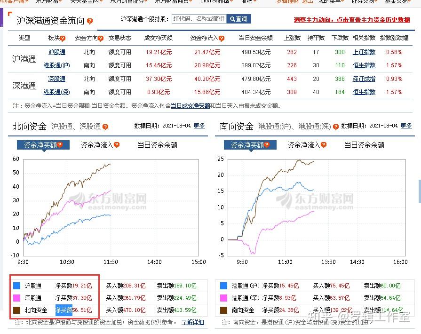The height and width of the screenshot is (334, 421).
Task: Follow the 当日成交净买额 link in the note
Action: (190, 106)
